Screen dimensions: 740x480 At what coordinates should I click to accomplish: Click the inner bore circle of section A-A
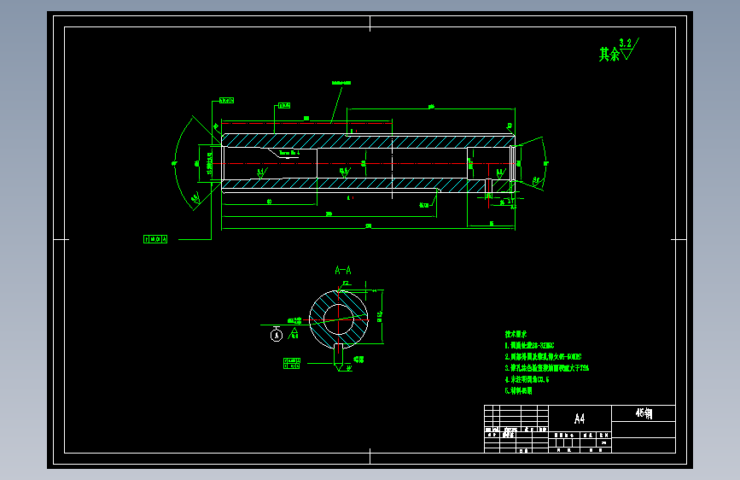pyautogui.click(x=338, y=319)
